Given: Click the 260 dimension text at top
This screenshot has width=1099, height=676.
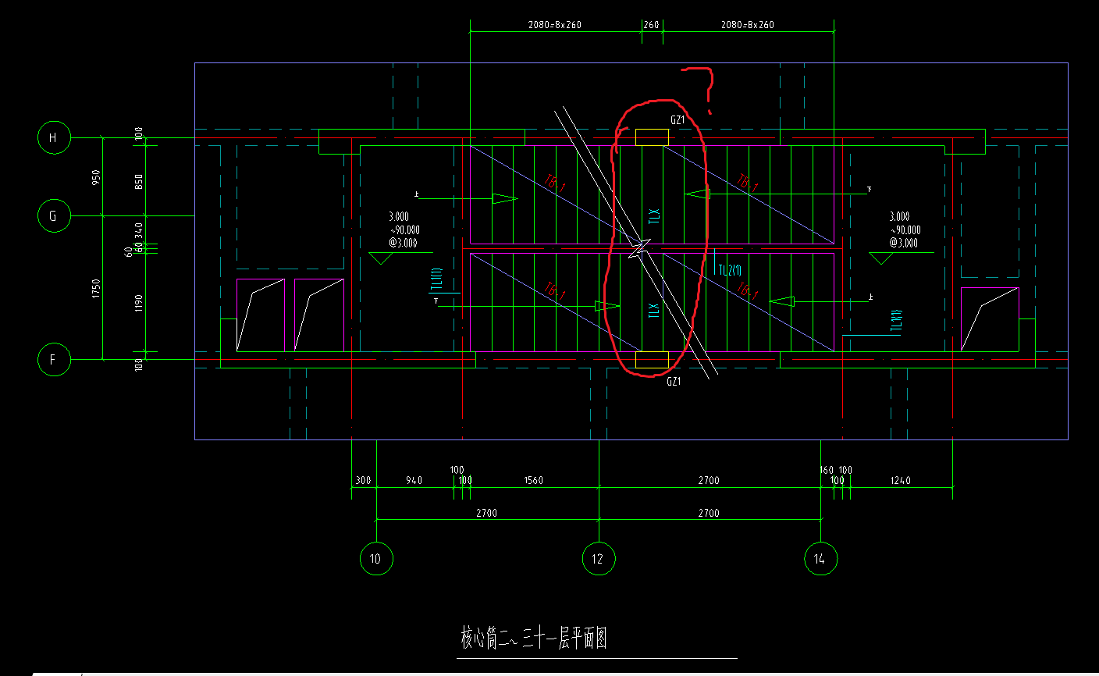Looking at the screenshot, I should click(x=651, y=25).
